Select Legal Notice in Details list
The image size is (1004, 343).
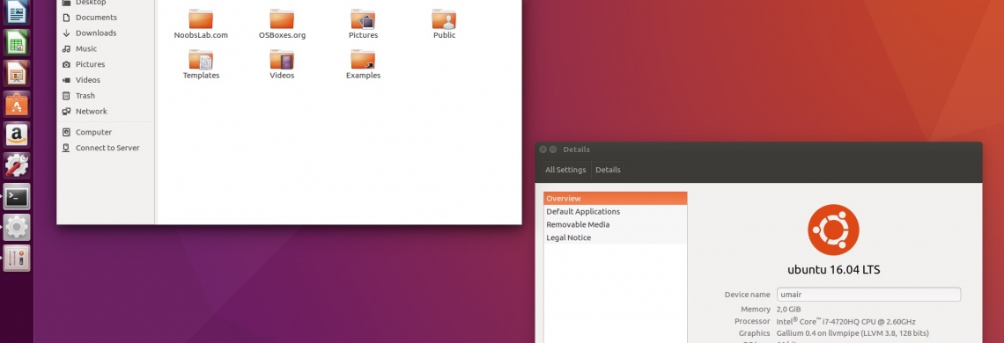click(x=616, y=238)
